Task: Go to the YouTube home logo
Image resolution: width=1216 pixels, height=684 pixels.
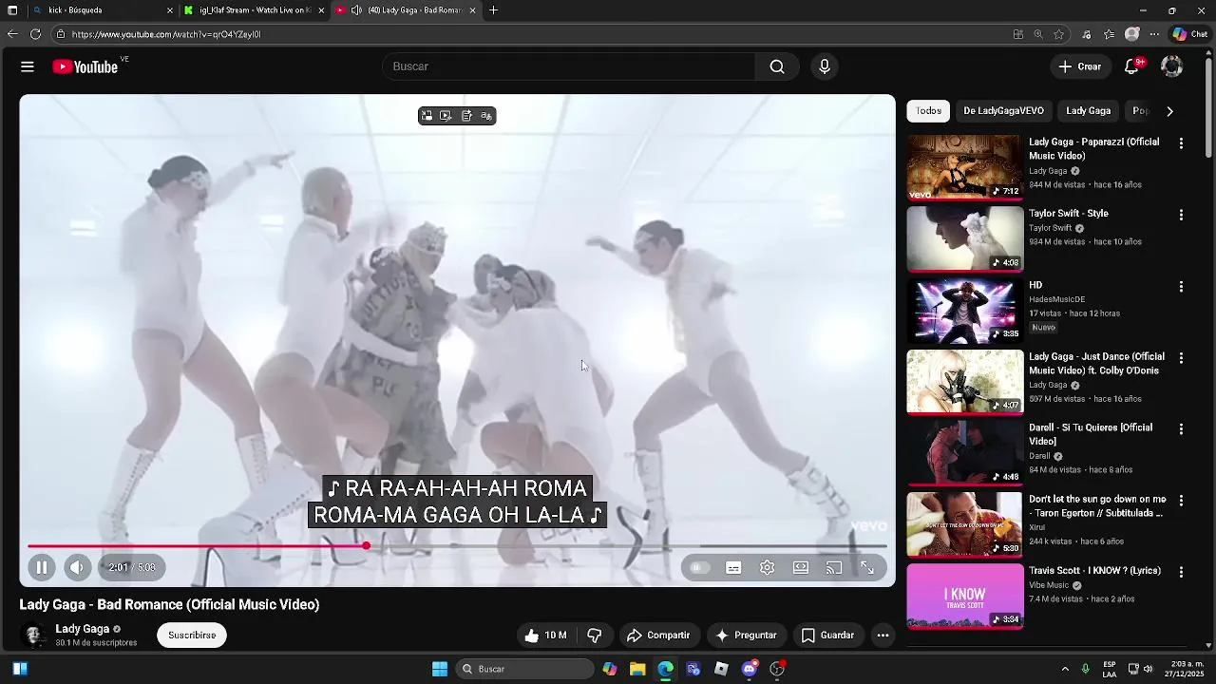Action: pyautogui.click(x=85, y=66)
